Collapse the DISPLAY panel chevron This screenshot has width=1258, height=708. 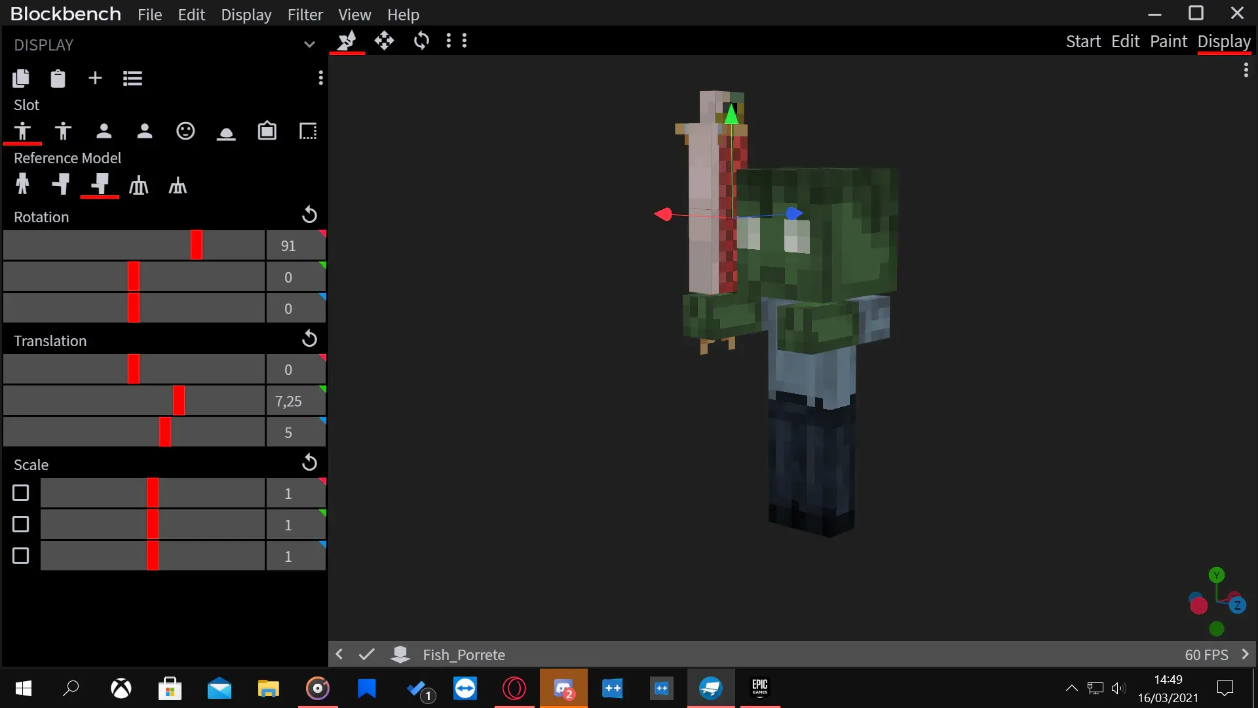click(309, 45)
